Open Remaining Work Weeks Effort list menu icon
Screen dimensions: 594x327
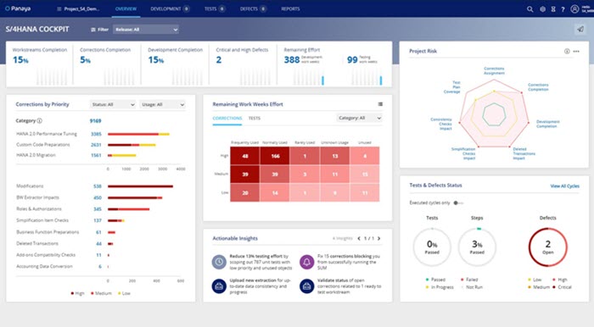pyautogui.click(x=380, y=104)
